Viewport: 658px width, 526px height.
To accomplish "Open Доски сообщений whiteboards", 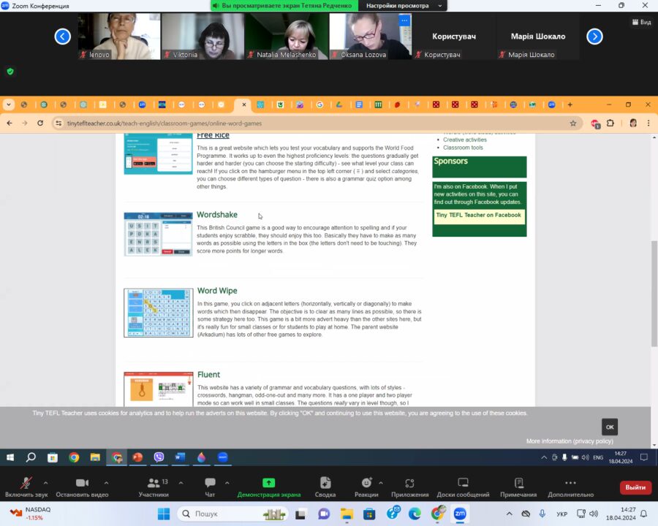I will click(x=463, y=487).
